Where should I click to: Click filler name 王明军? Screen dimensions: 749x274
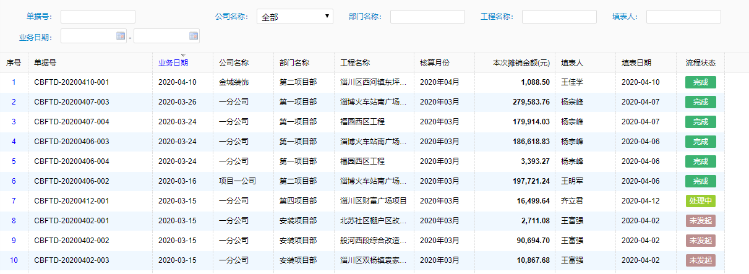click(x=572, y=181)
